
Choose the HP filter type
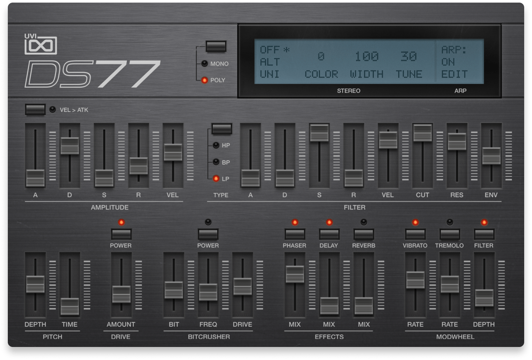(x=216, y=145)
